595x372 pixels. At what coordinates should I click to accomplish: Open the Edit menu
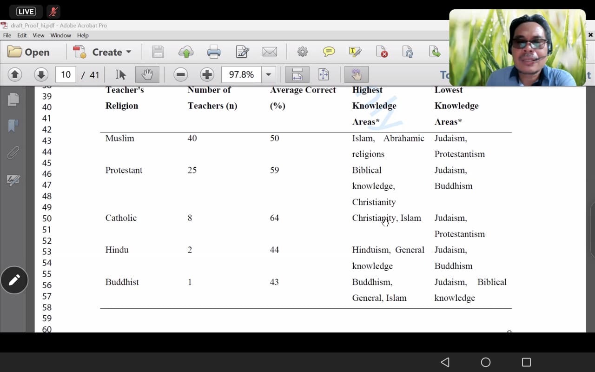coord(22,35)
